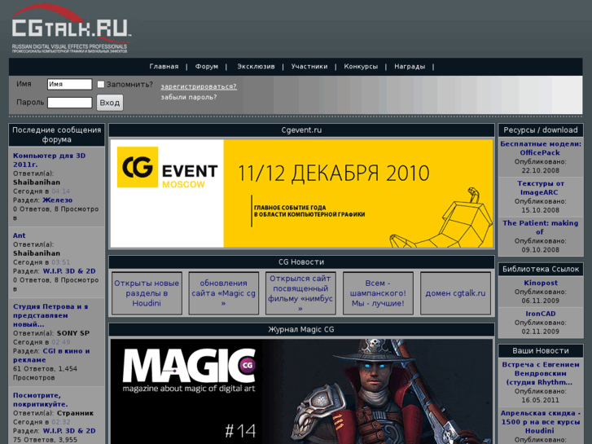Click the 04:14 timestamp in first forum post

pyautogui.click(x=61, y=191)
